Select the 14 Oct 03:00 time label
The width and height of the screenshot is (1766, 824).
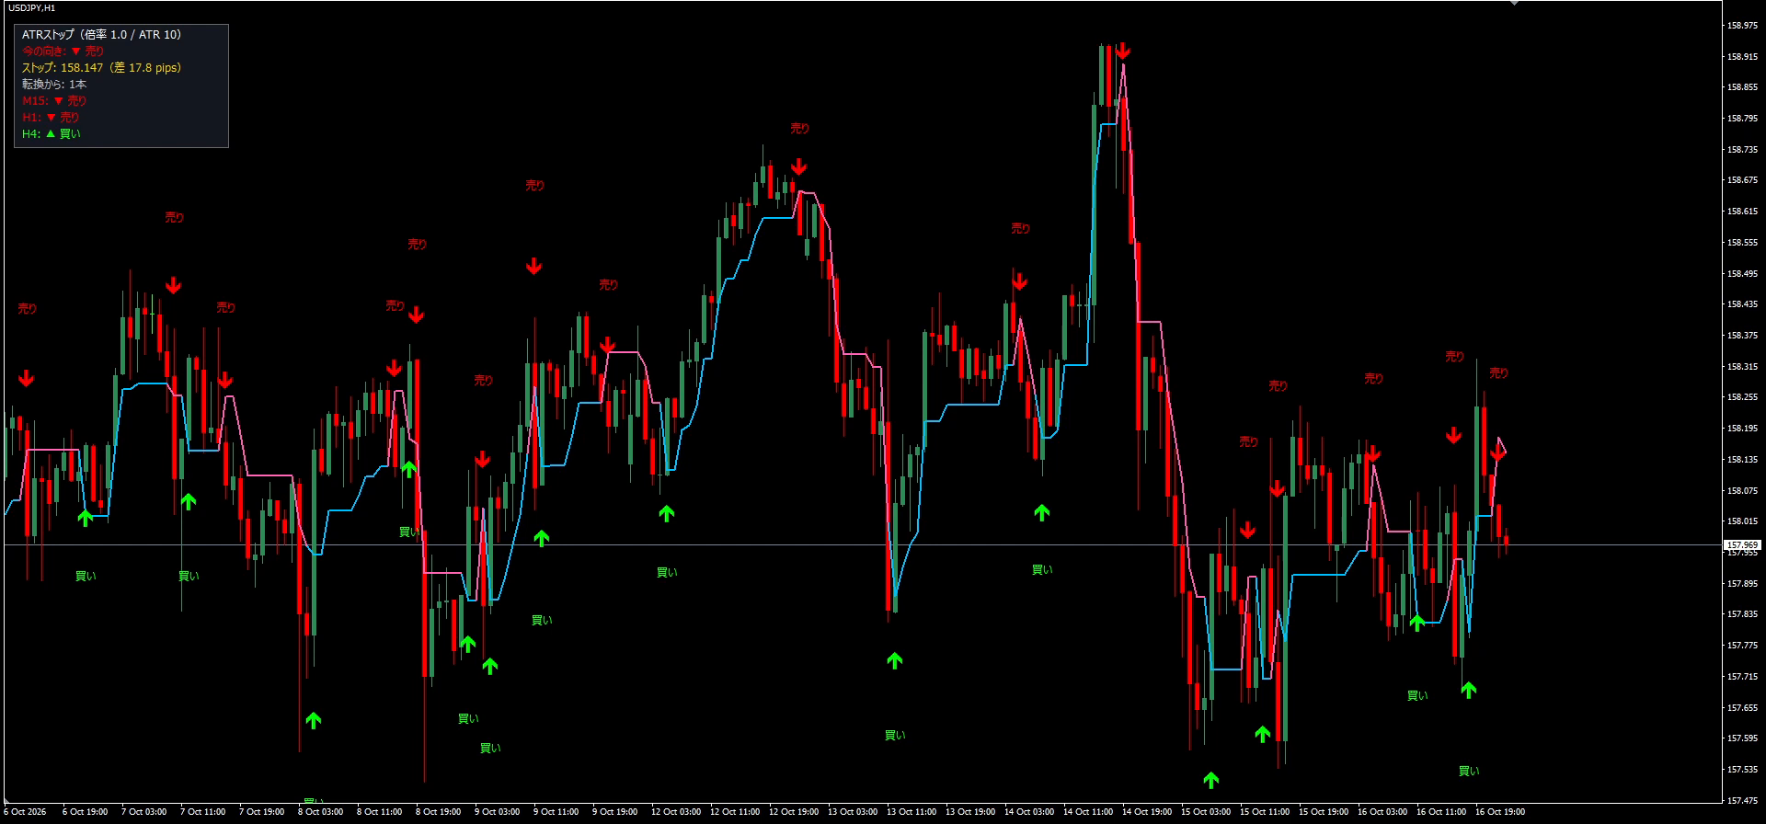tap(1029, 812)
